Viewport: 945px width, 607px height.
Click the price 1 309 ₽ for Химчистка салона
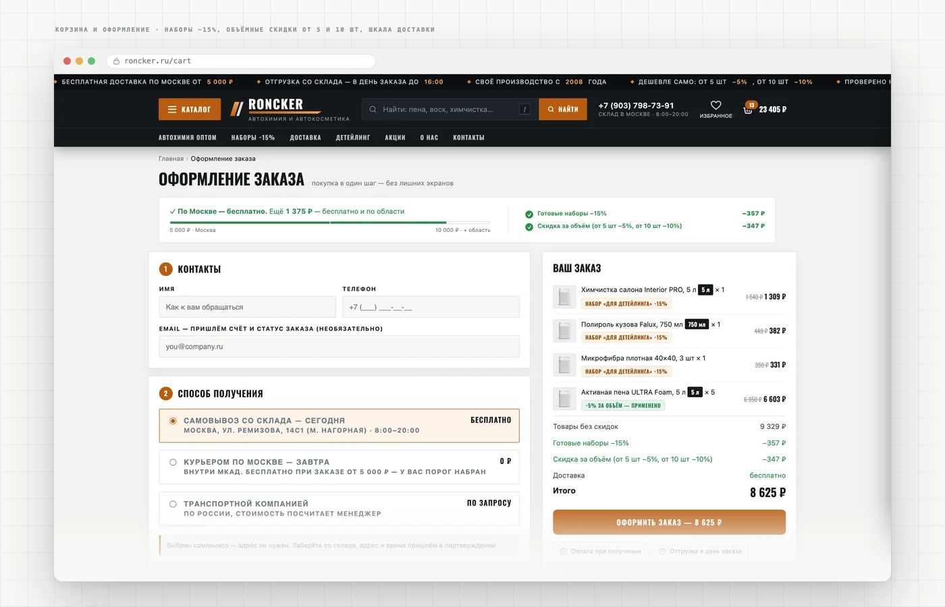(775, 297)
